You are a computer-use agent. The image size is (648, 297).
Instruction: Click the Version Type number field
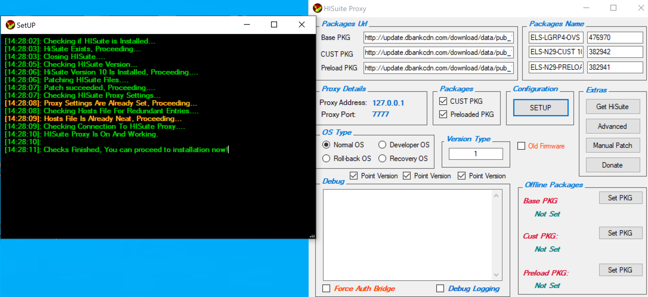(x=476, y=154)
